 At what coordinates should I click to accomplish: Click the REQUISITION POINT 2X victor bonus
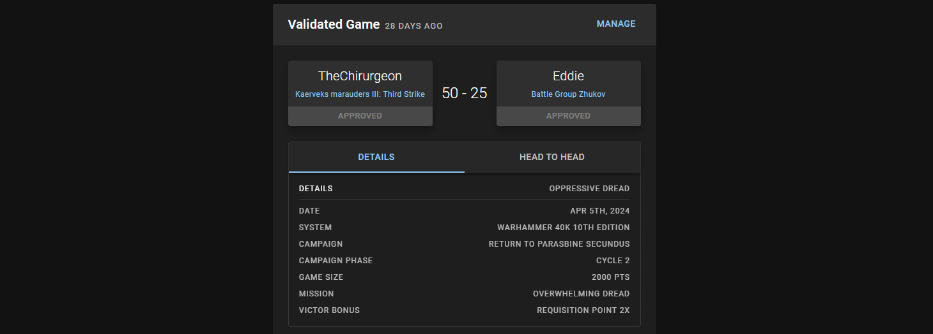[583, 310]
